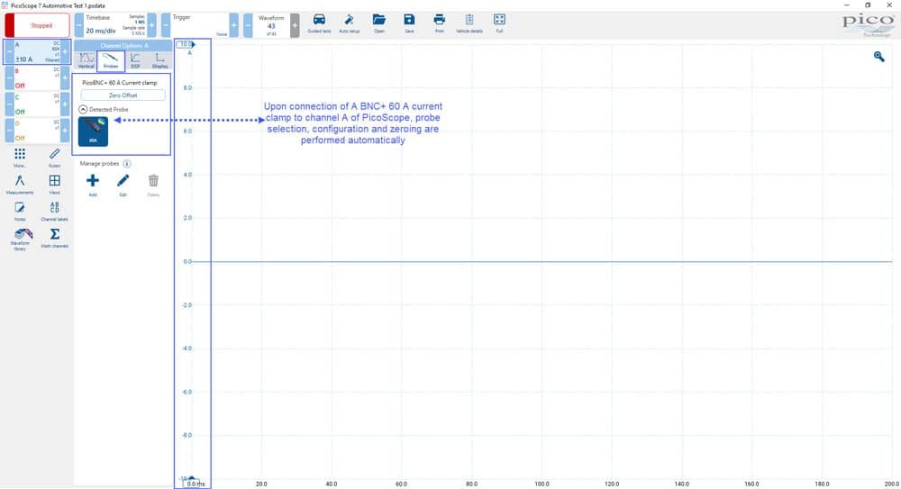The height and width of the screenshot is (489, 901).
Task: Click the magnifier zoom icon on graph
Action: click(x=879, y=57)
